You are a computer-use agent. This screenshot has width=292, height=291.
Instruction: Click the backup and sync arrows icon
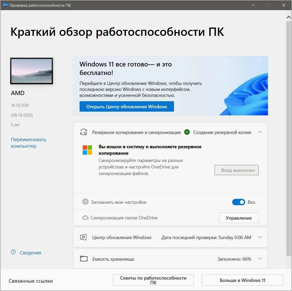click(84, 132)
